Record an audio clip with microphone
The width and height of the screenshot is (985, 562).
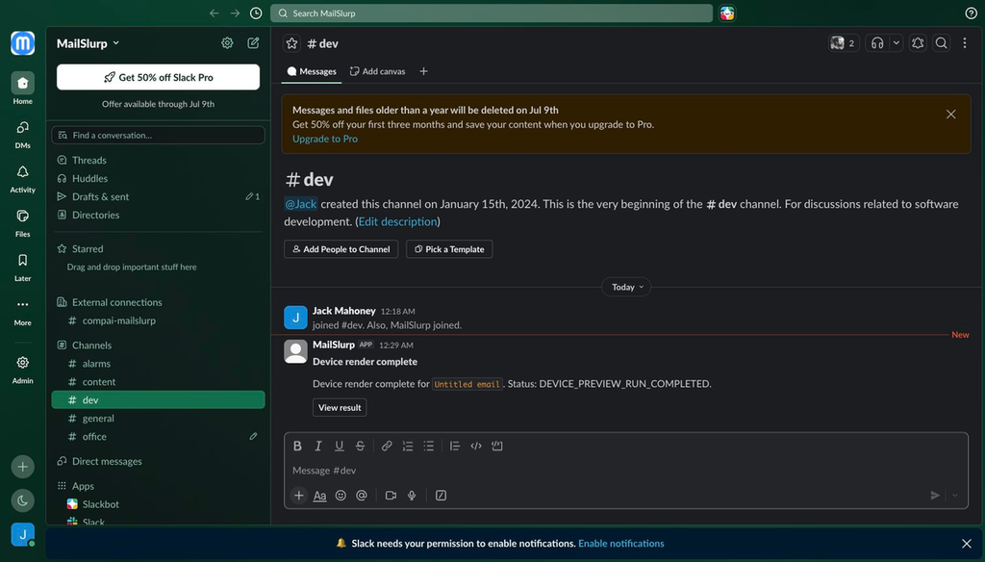412,496
